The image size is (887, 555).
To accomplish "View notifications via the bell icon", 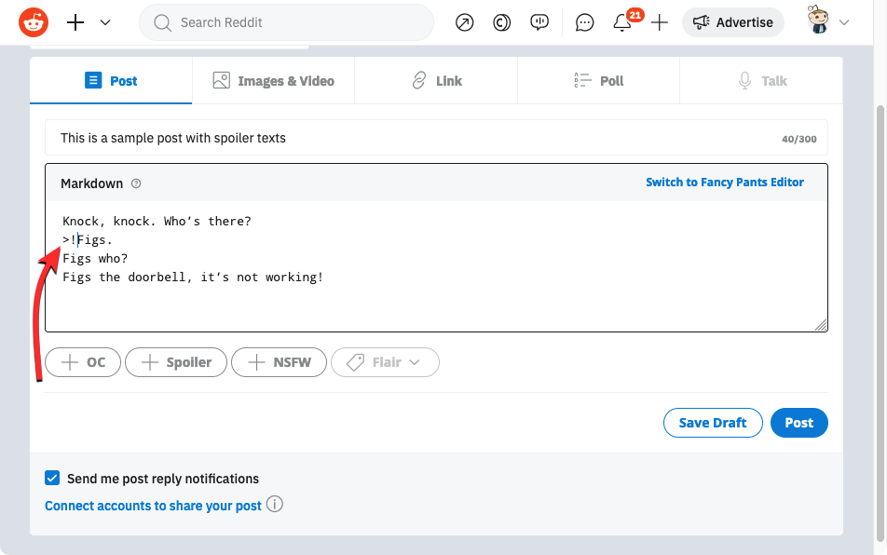I will [x=622, y=23].
